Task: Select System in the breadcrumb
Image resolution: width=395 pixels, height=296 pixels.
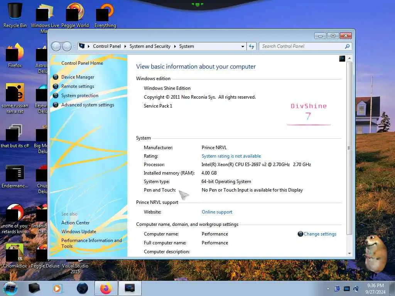Action: coord(186,46)
